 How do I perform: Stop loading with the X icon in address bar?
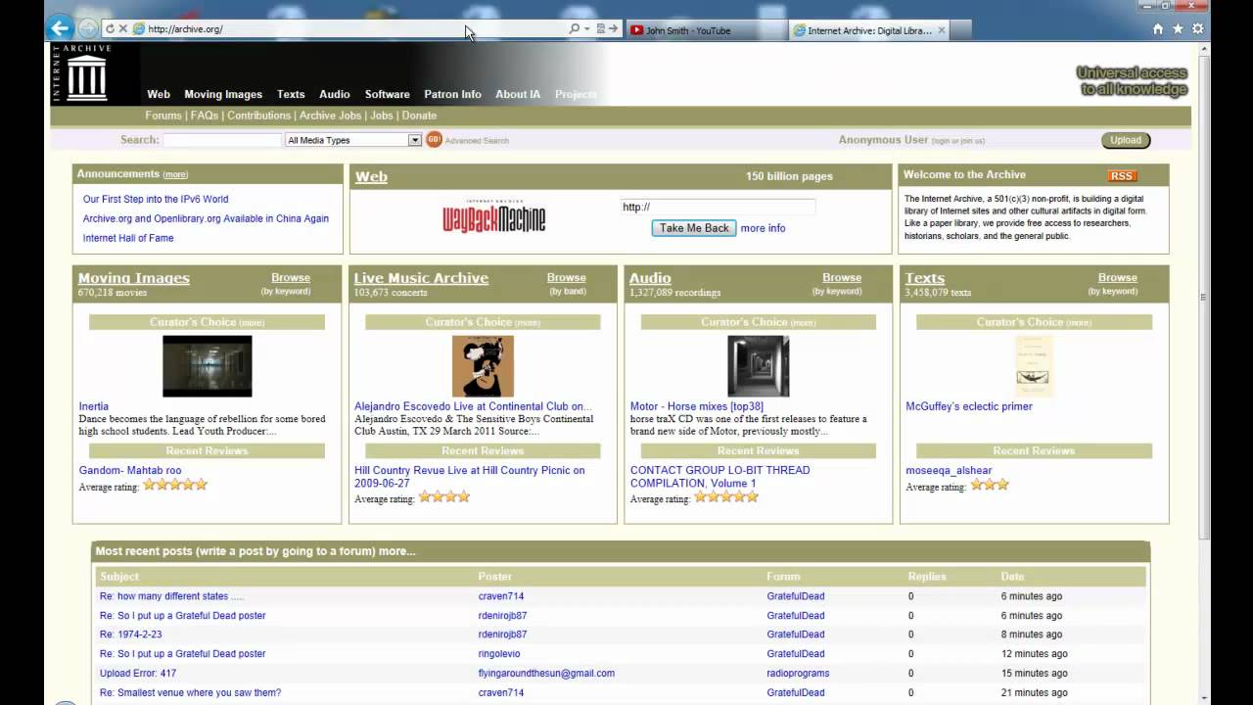click(x=122, y=29)
